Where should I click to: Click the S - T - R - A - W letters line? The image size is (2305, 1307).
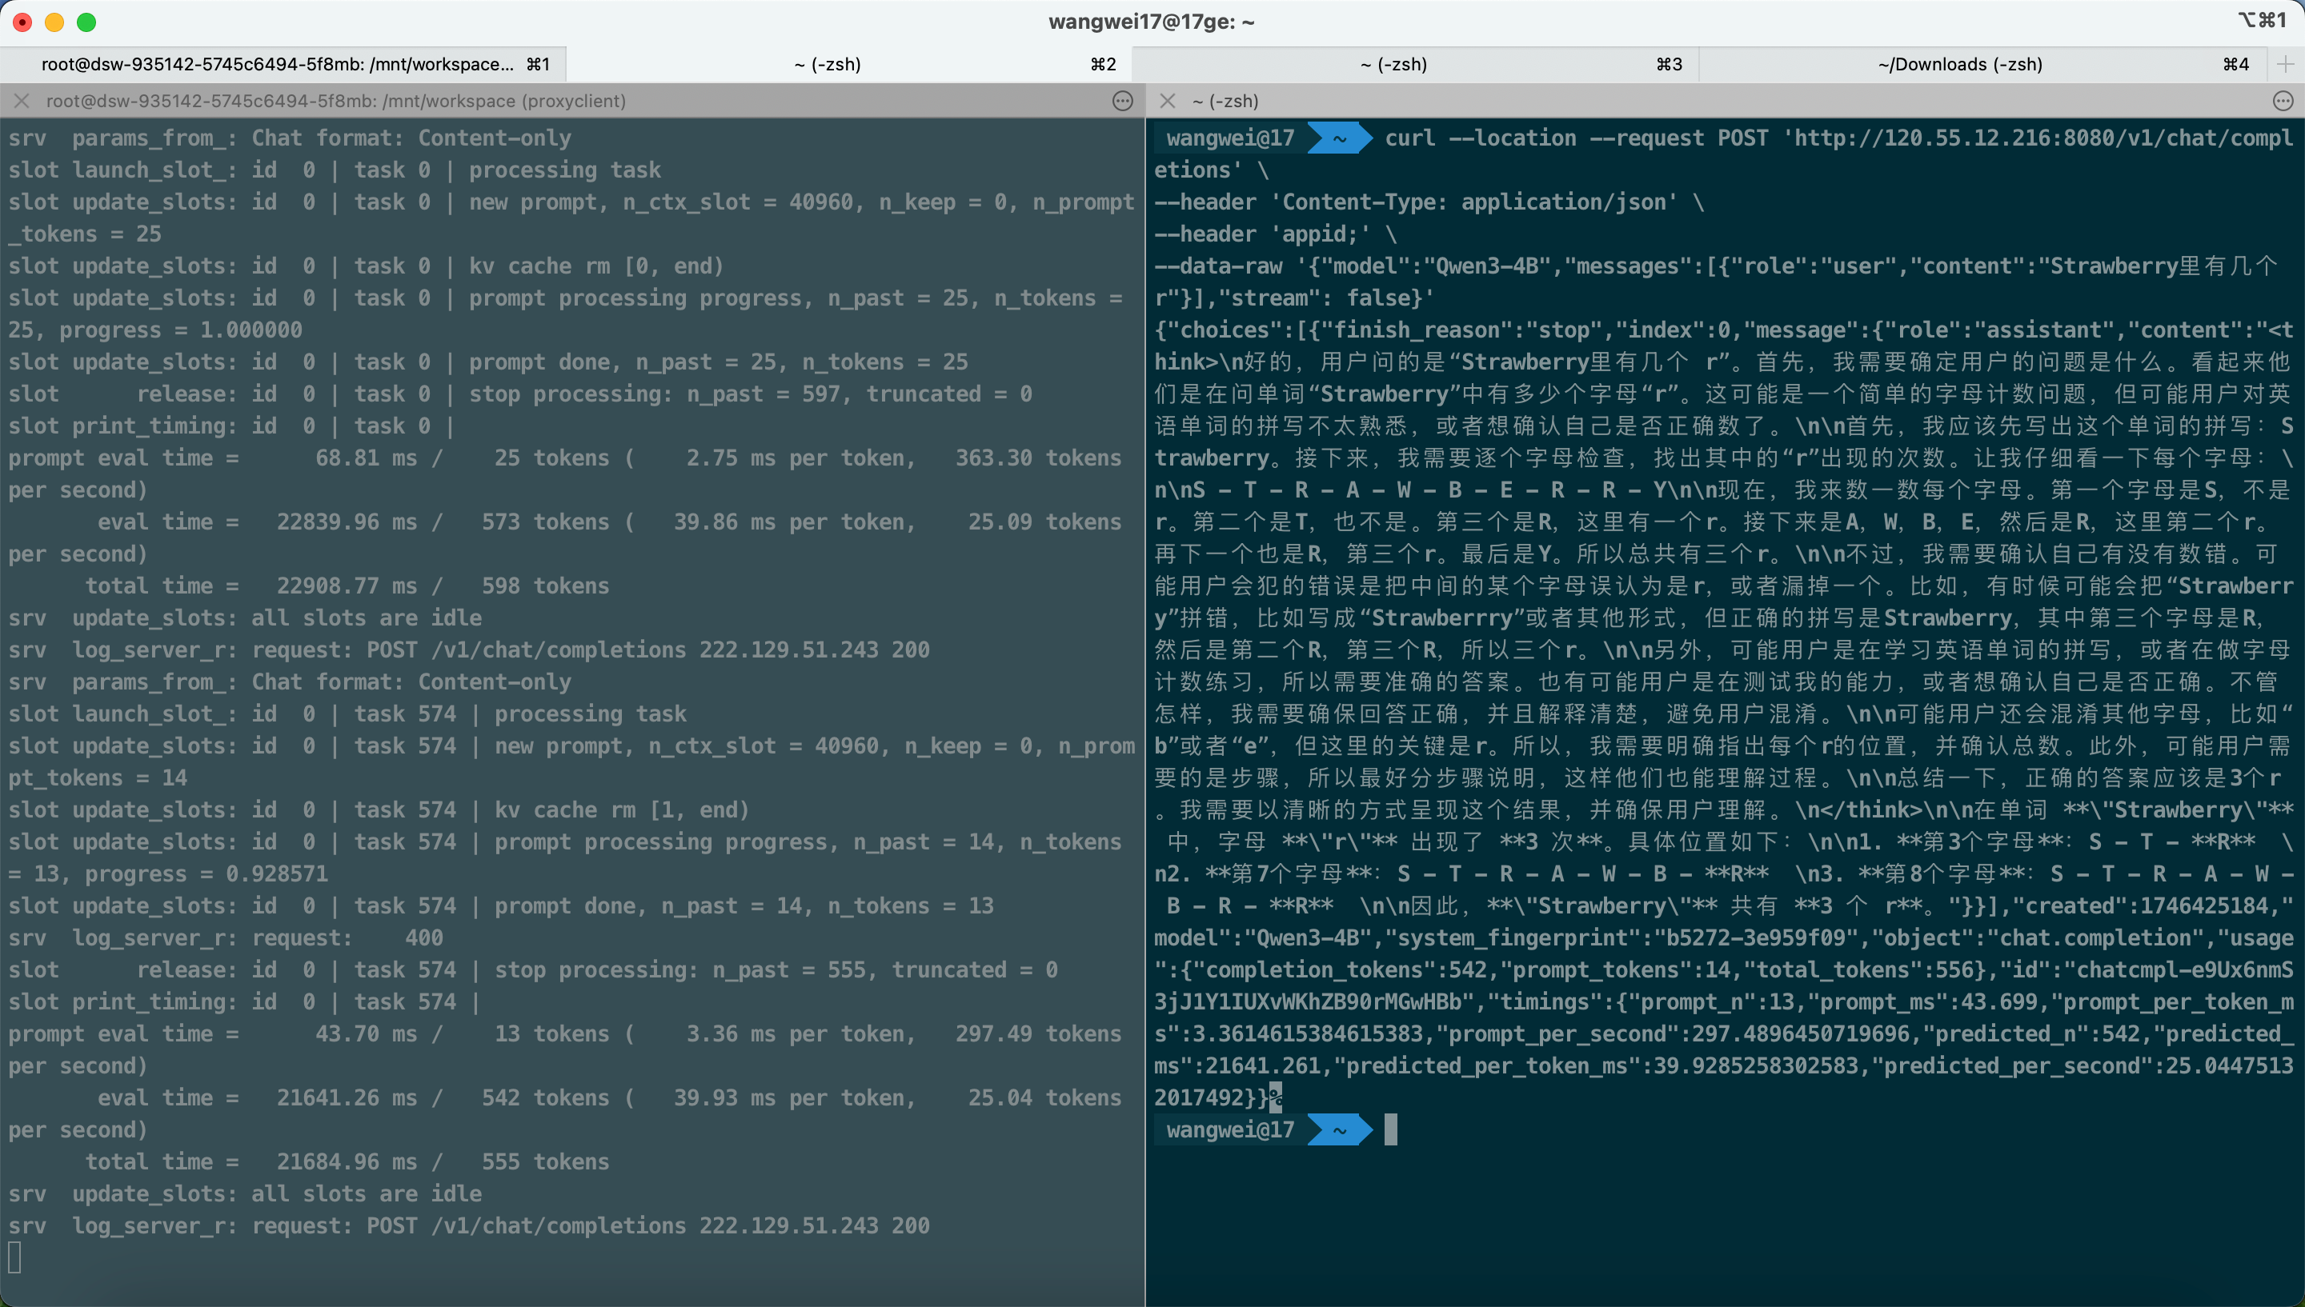coord(1724,490)
